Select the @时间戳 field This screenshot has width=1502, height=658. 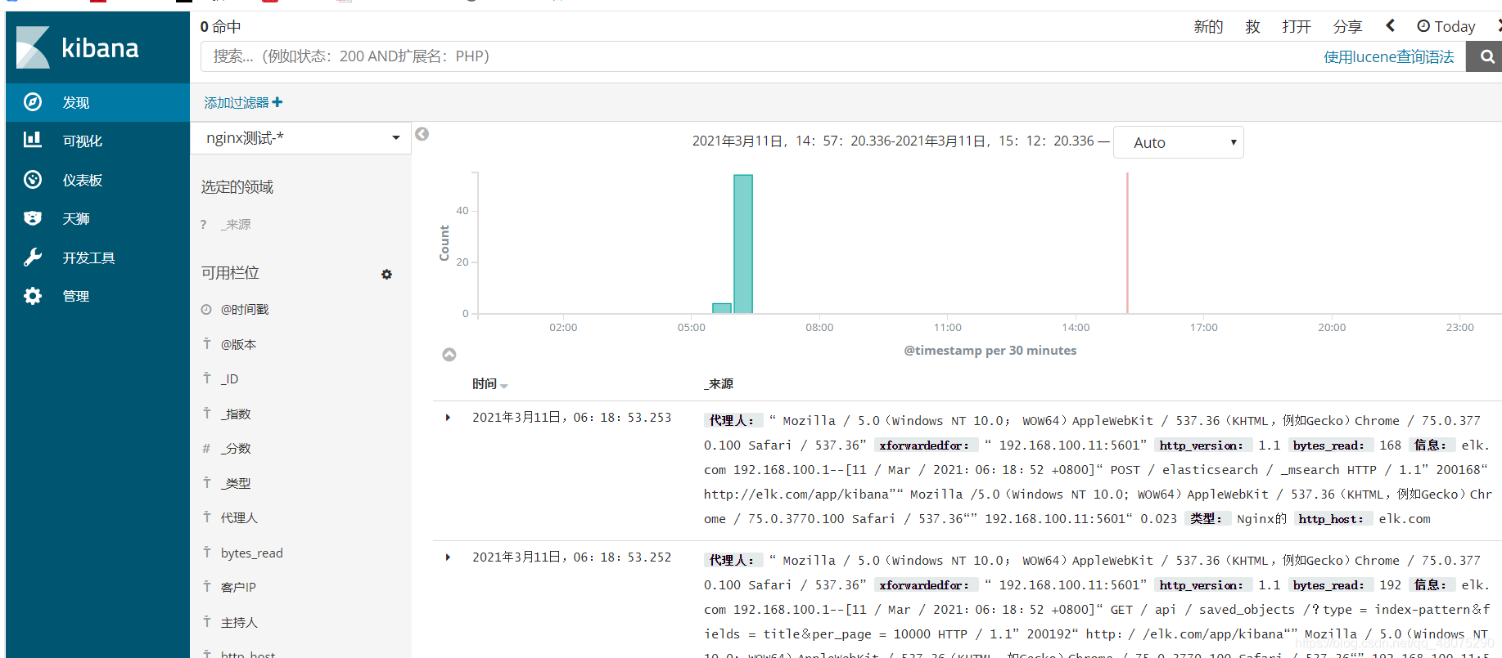pyautogui.click(x=245, y=309)
